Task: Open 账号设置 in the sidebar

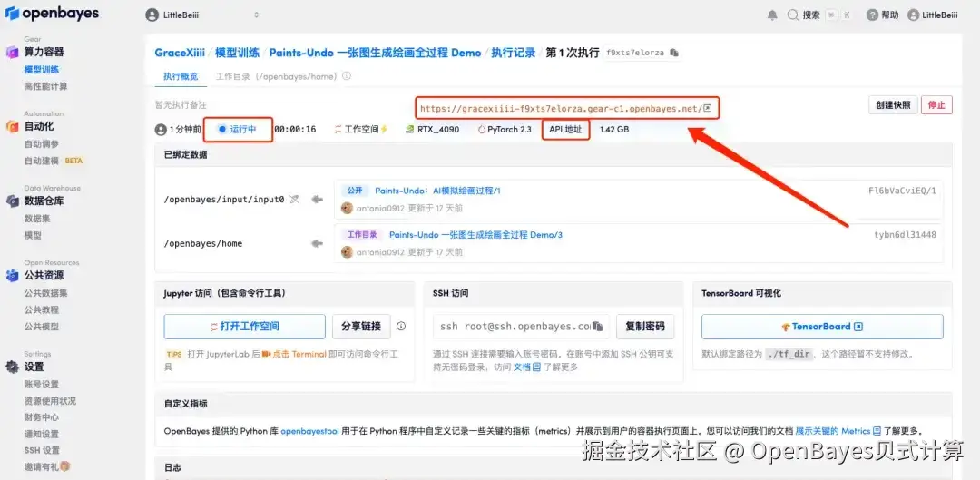Action: click(x=42, y=384)
